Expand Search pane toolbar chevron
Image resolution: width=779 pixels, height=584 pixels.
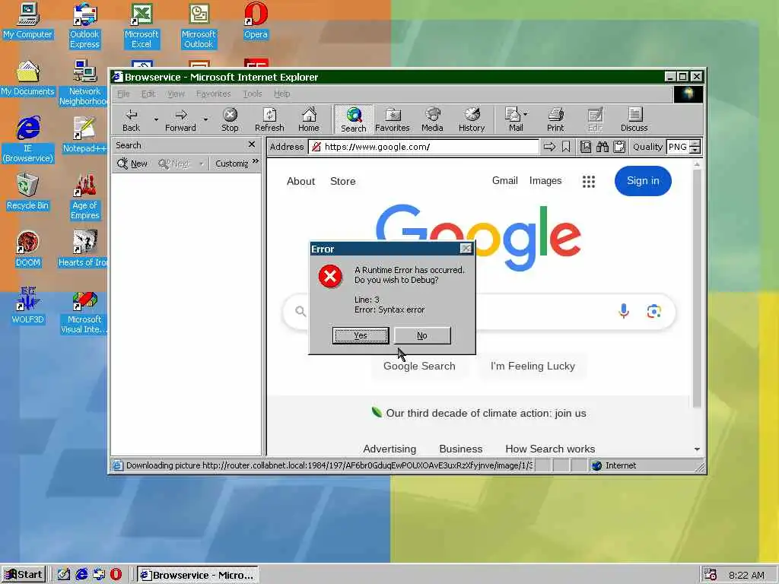[256, 161]
